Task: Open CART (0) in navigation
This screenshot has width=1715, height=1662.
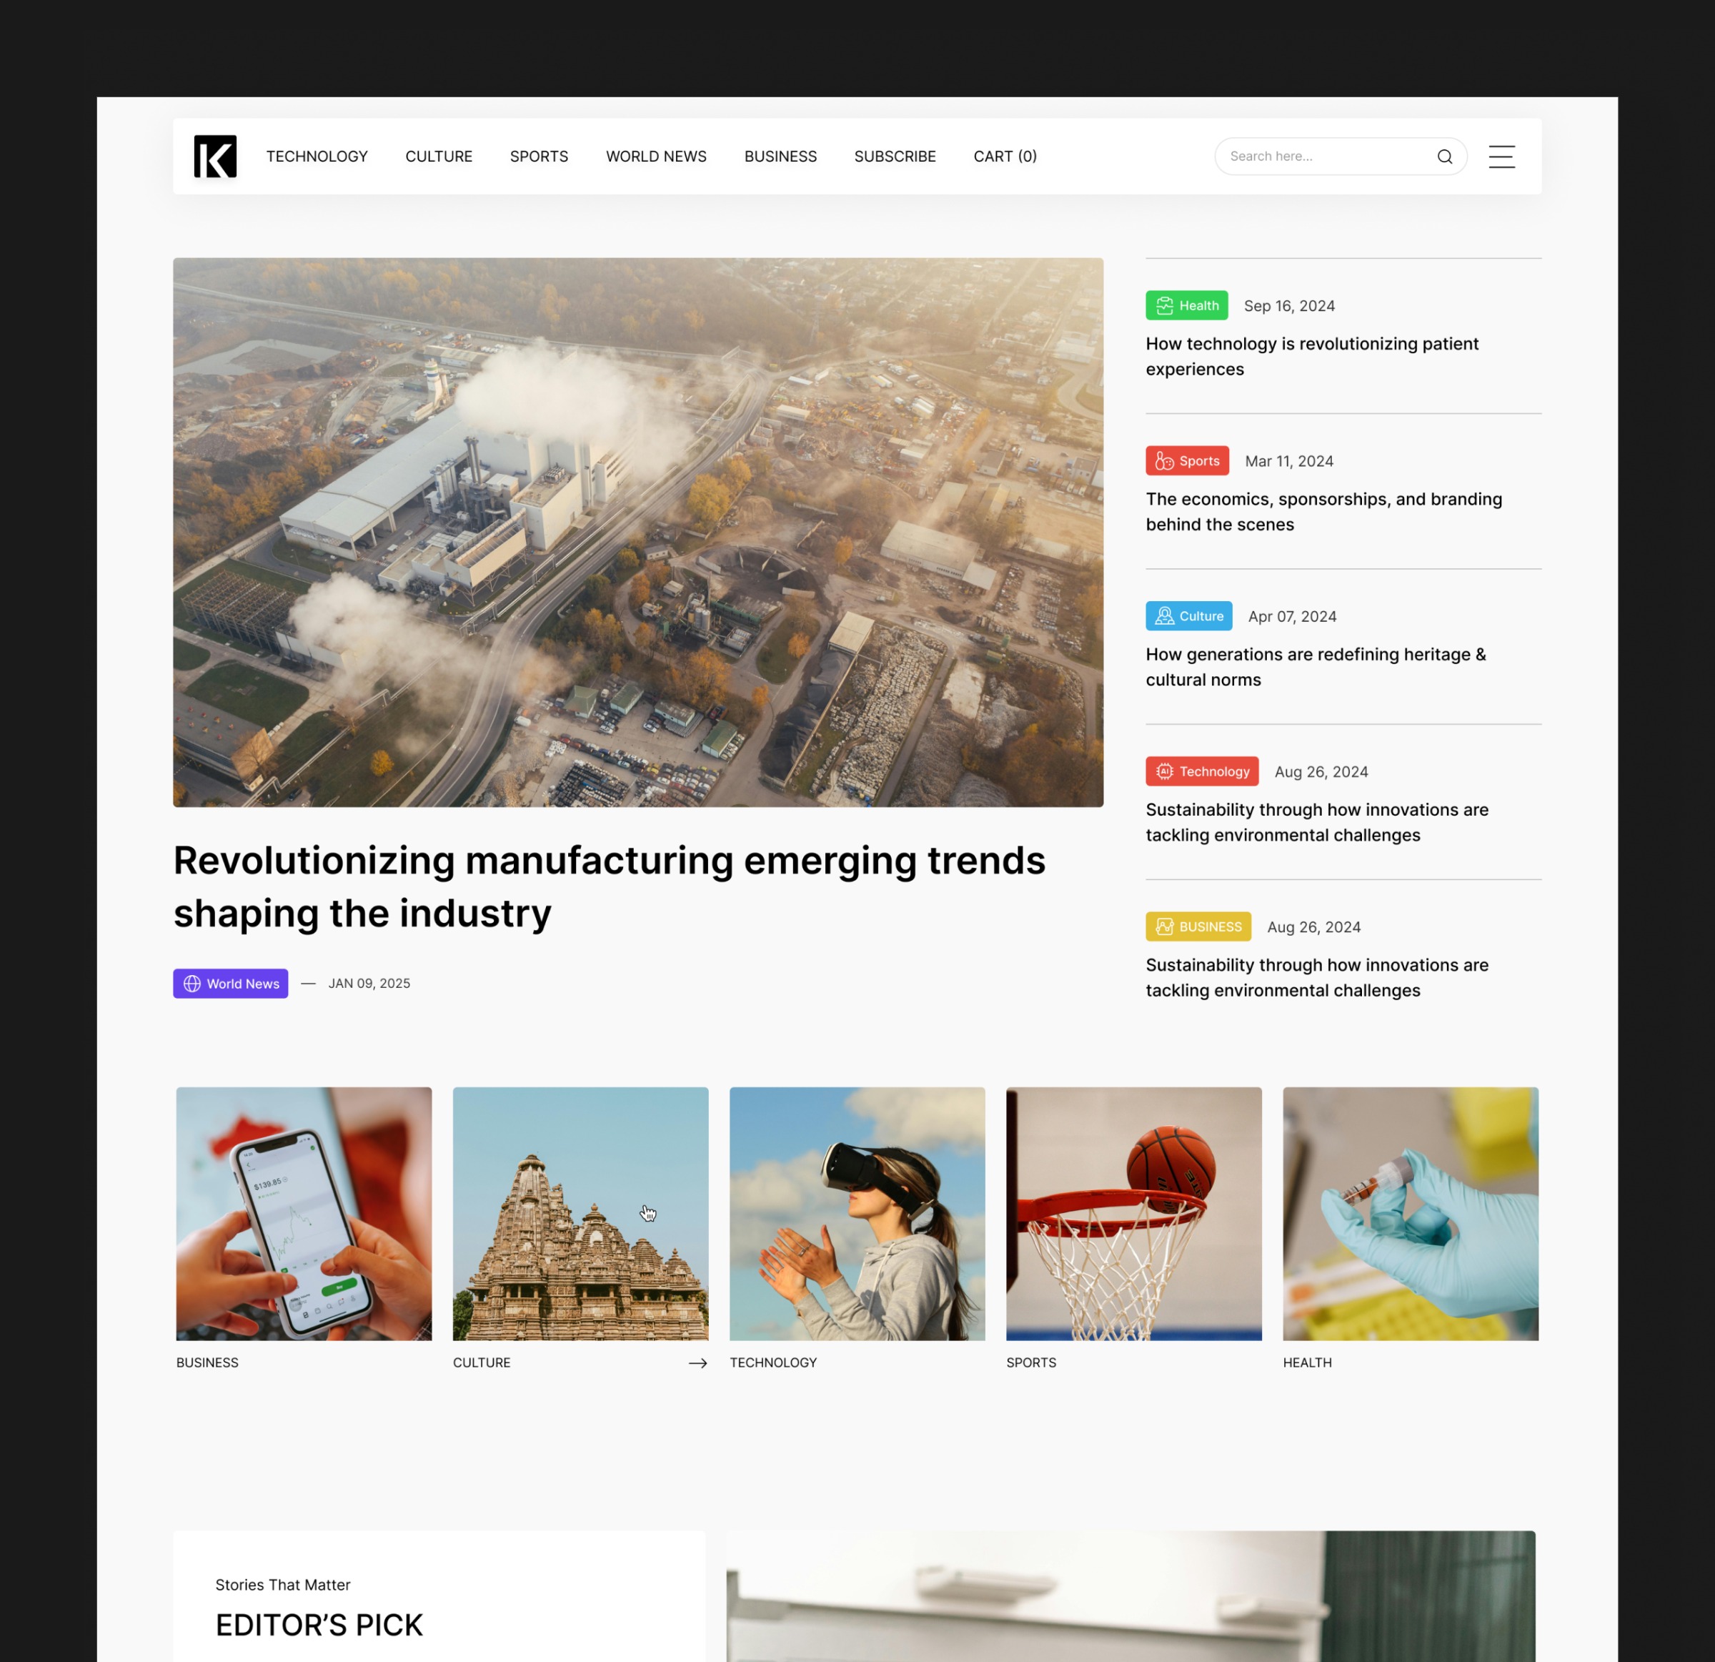Action: [1005, 157]
